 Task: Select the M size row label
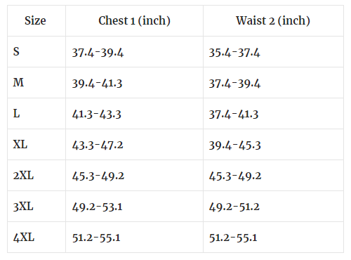click(x=18, y=82)
